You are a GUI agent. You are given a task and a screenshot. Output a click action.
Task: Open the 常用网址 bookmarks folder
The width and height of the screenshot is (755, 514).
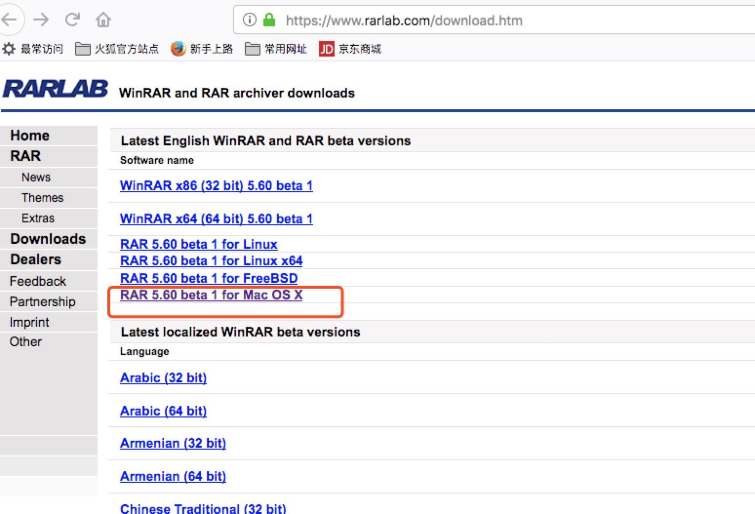(276, 49)
